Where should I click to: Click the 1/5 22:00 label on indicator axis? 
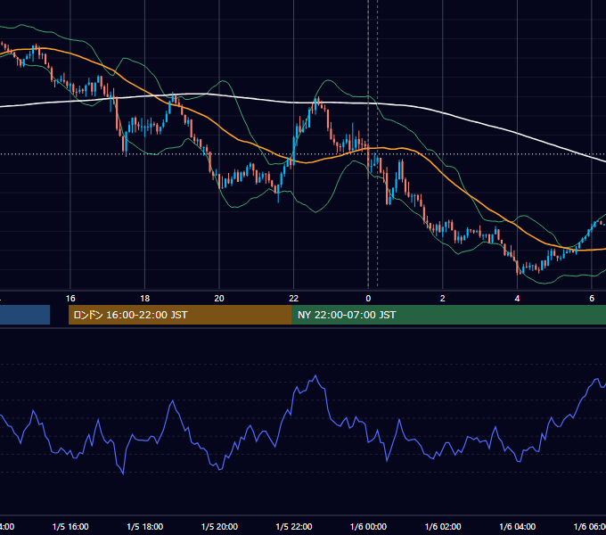coord(294,527)
